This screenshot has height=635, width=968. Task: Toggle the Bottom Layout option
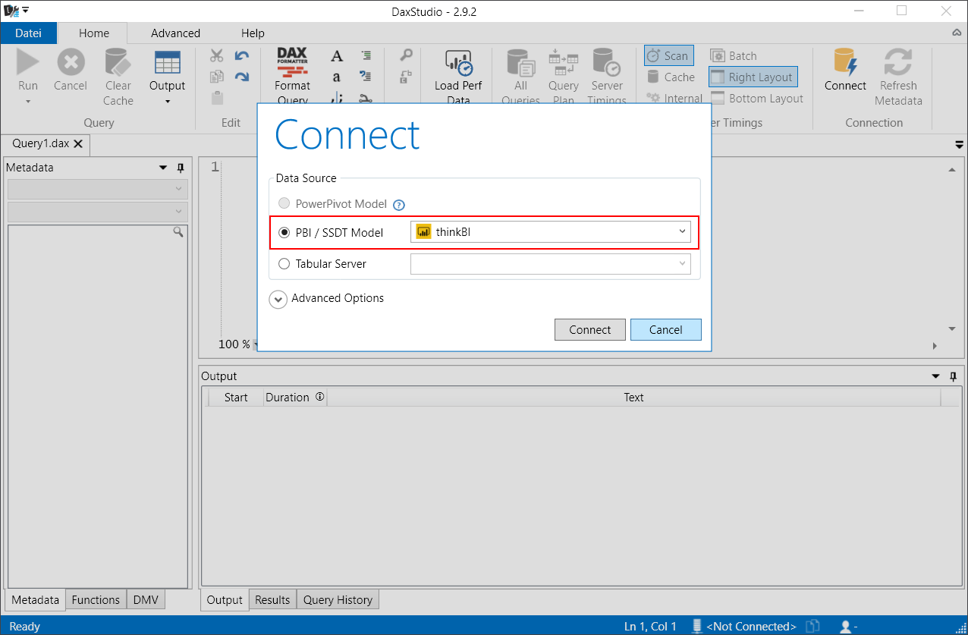pos(756,98)
